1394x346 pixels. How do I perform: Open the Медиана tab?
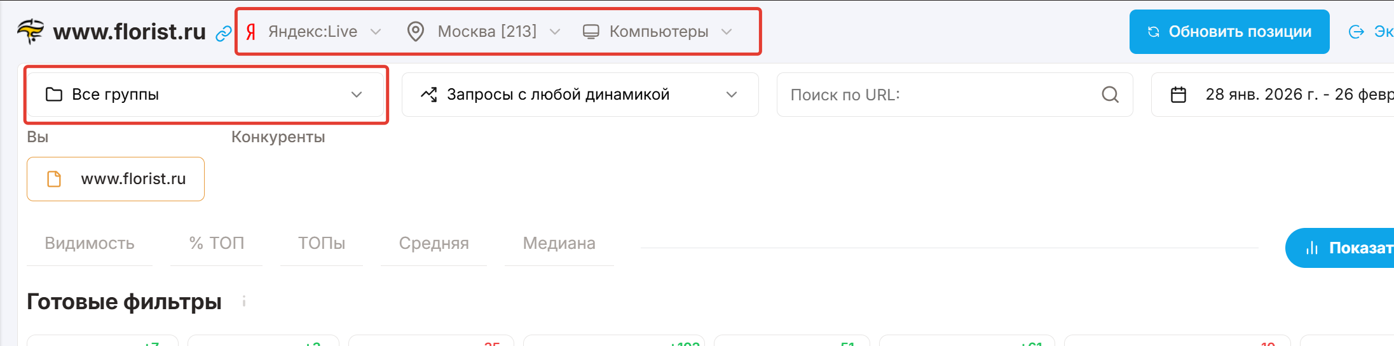[x=559, y=243]
